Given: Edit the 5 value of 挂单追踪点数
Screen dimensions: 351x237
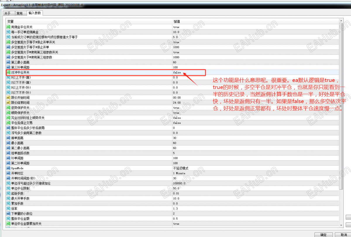Looking at the screenshot, I should 174,153.
